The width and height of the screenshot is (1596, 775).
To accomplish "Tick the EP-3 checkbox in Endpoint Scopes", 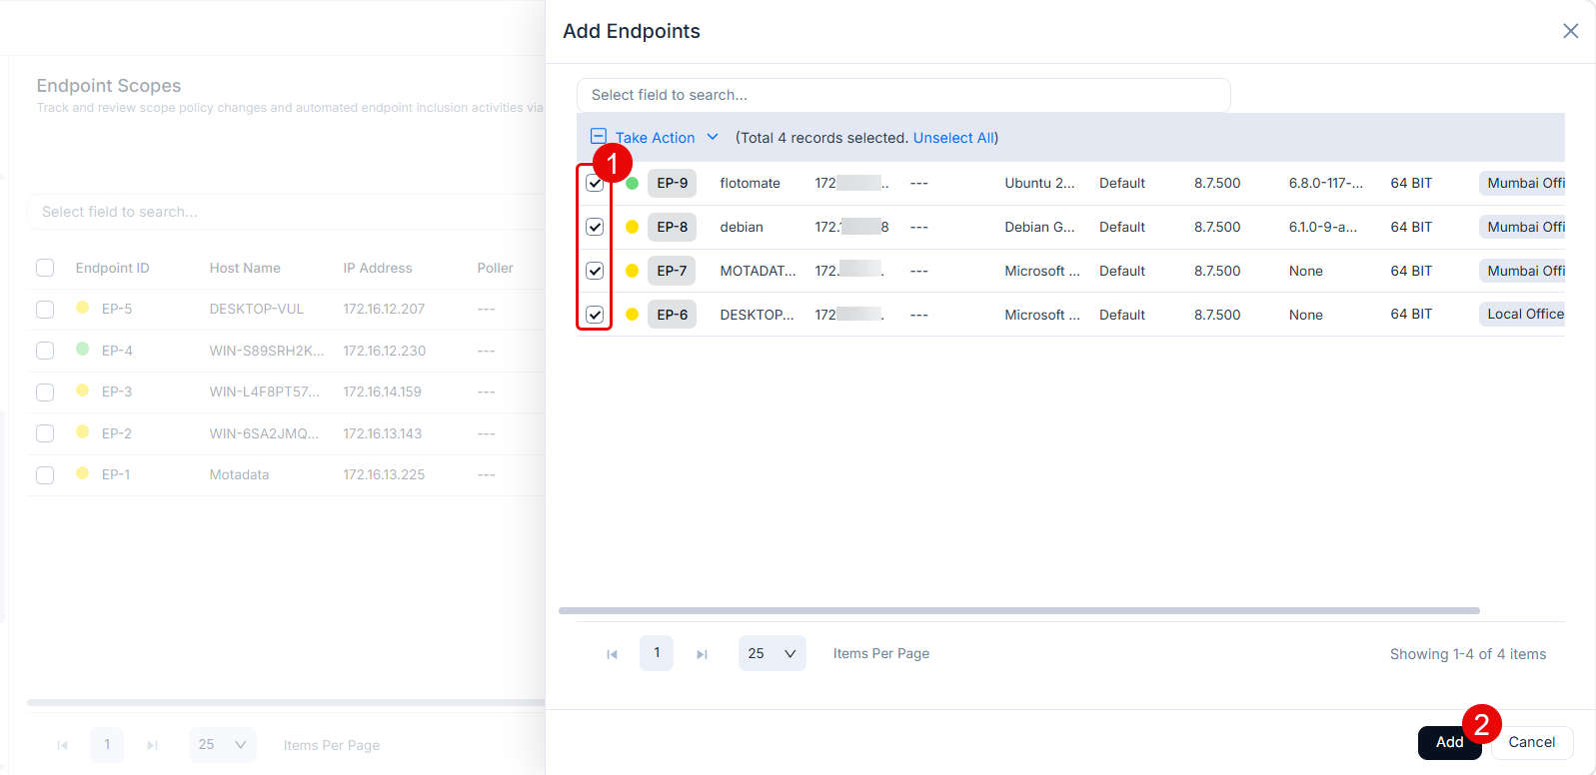I will 45,391.
